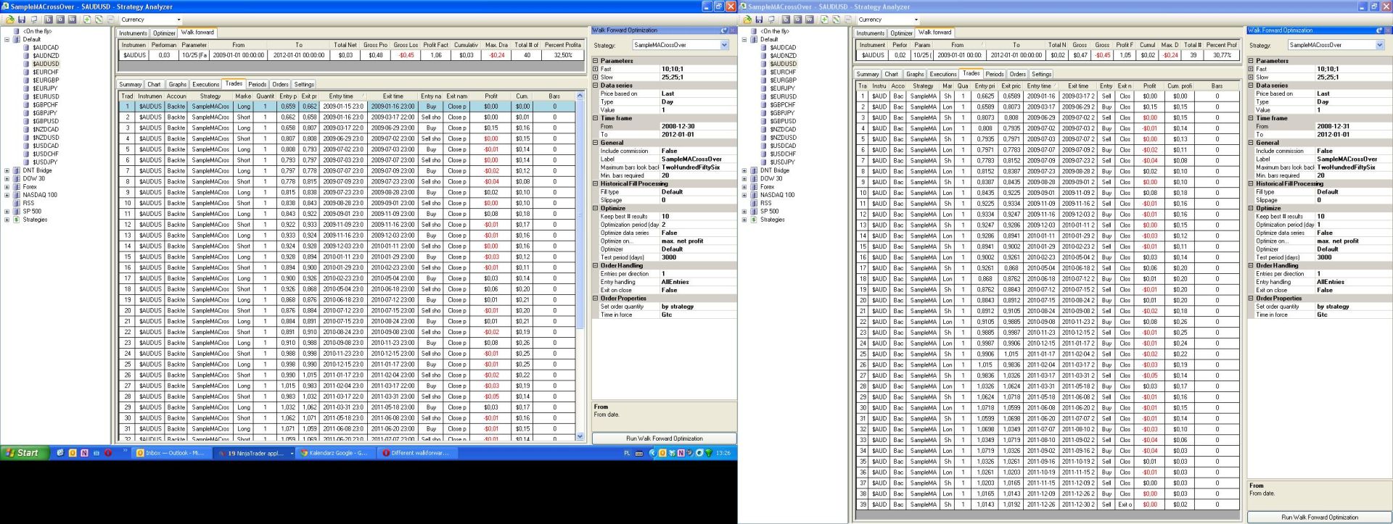Expand the SP 500 list in right window tree
The image size is (1393, 524).
(x=744, y=212)
